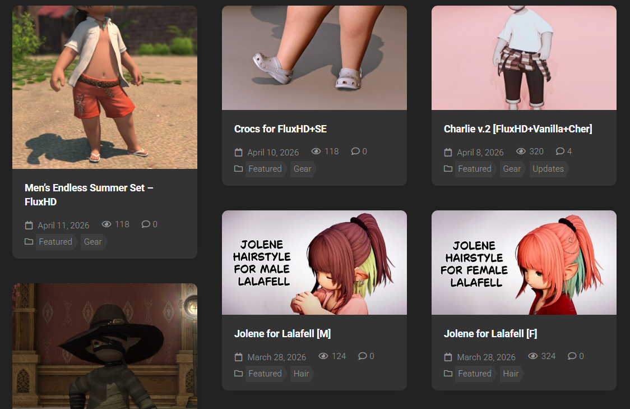Screen dimensions: 630x409
Task: Select Featured tag on Crocs for FluxHD+SE
Action: point(265,169)
